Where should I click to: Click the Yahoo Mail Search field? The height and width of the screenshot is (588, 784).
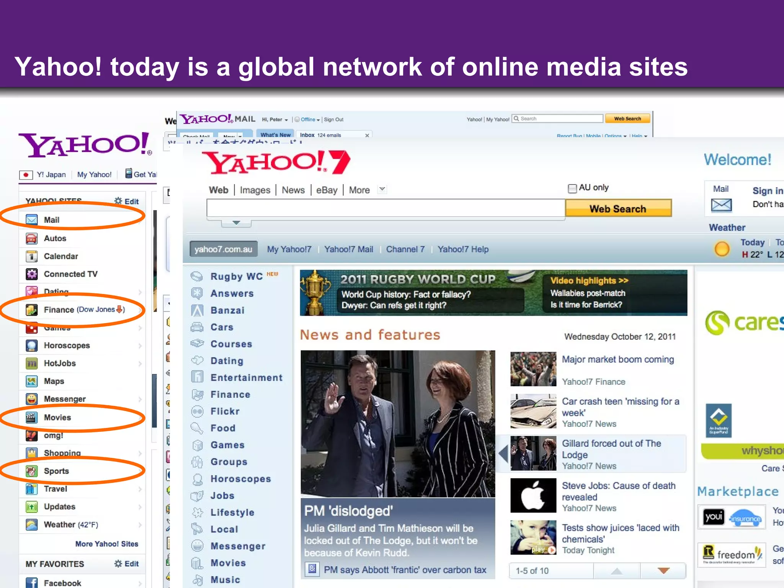point(557,119)
